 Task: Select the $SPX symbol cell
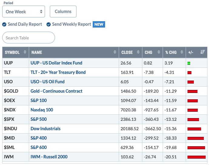click(x=15, y=119)
